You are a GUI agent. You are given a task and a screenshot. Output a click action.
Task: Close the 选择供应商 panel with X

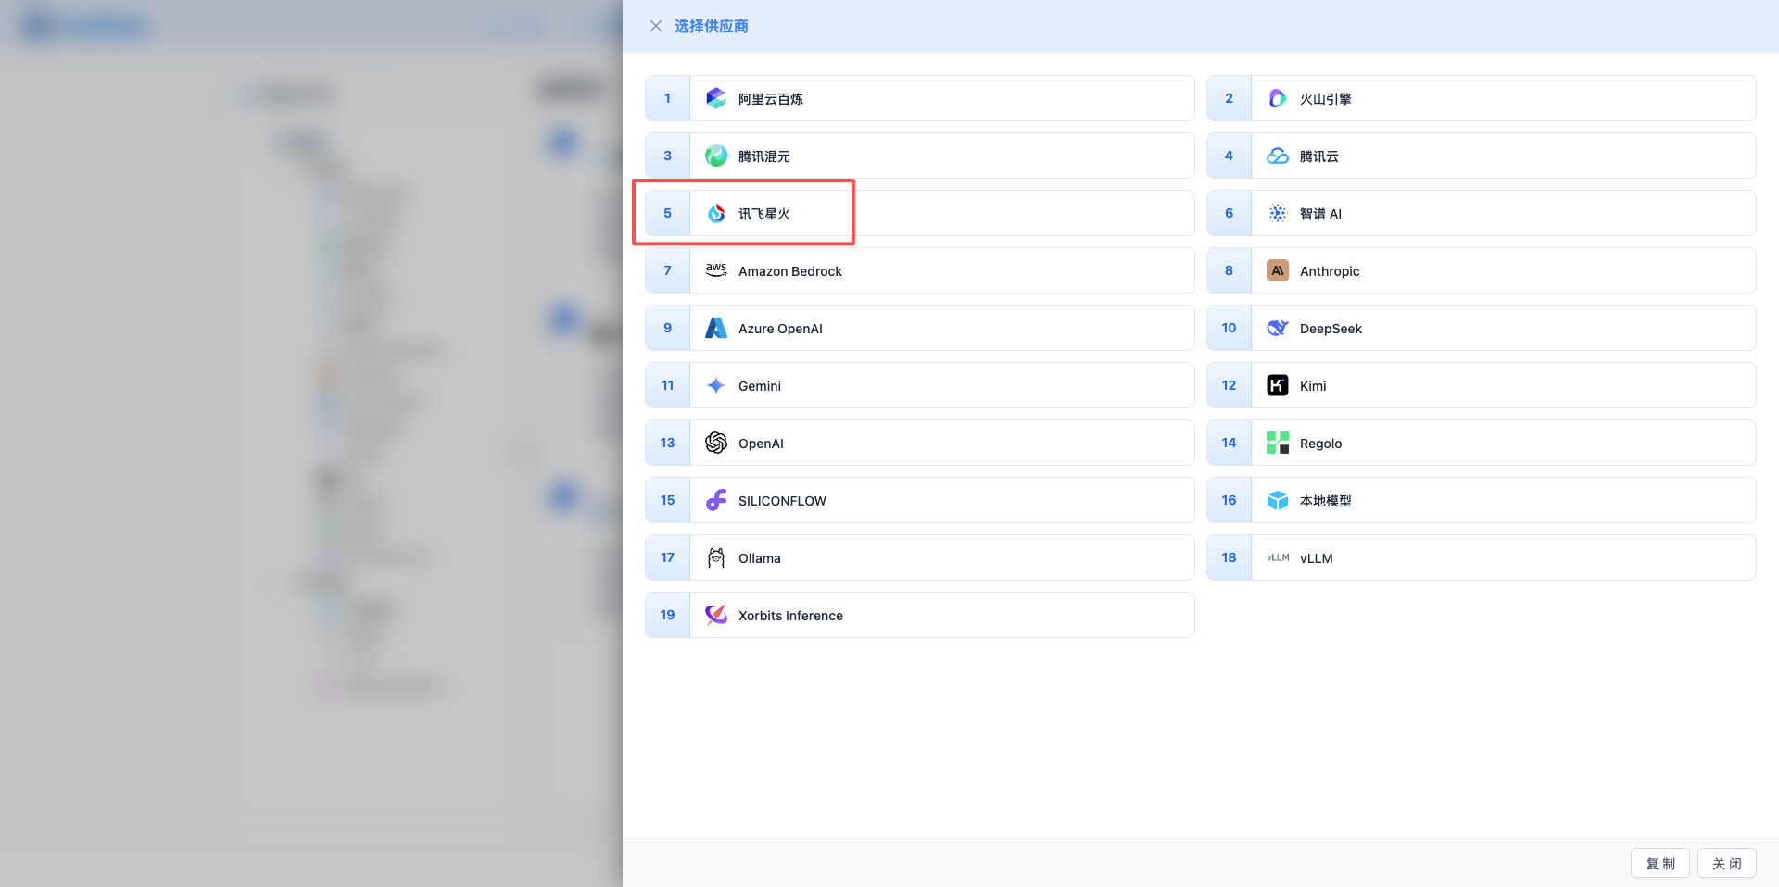[x=656, y=26]
